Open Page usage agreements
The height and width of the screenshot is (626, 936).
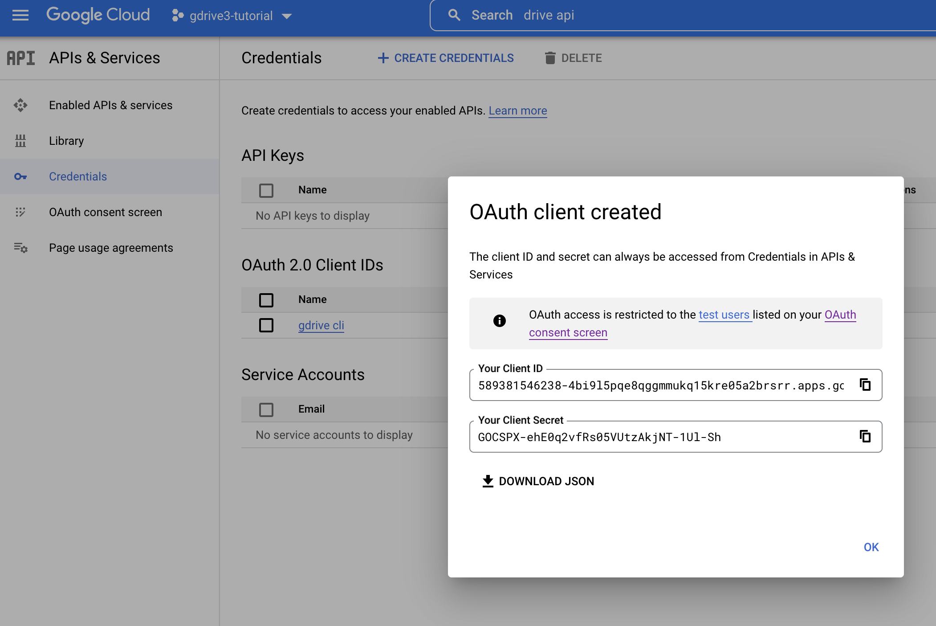pyautogui.click(x=110, y=248)
